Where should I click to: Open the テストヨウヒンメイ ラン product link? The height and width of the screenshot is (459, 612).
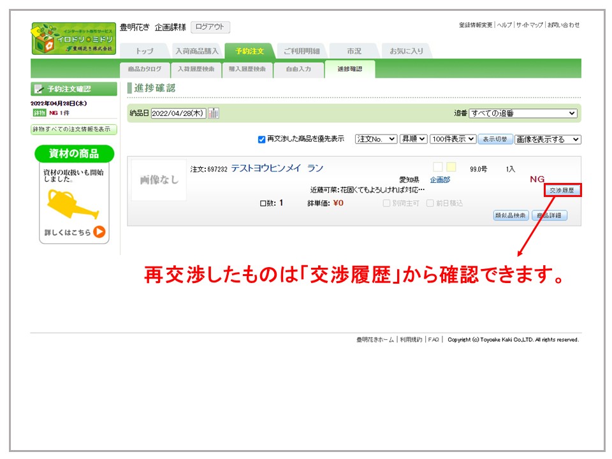coord(277,168)
